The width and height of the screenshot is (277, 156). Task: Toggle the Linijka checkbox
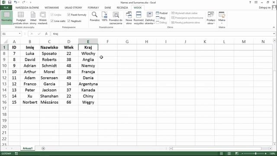tap(52, 15)
